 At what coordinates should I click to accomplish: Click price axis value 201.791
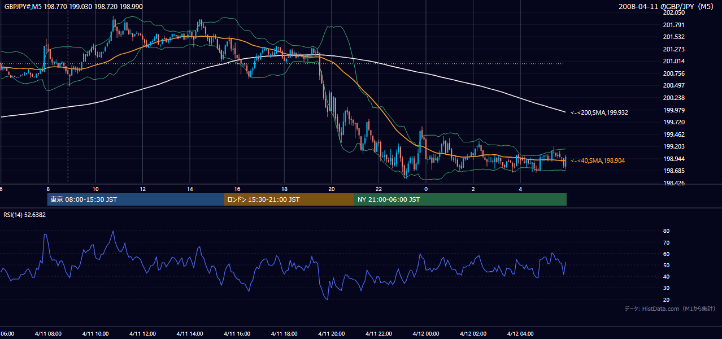click(x=673, y=25)
